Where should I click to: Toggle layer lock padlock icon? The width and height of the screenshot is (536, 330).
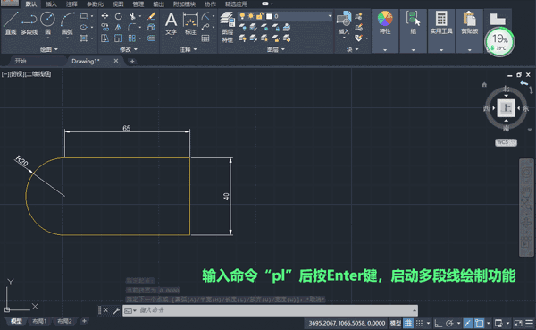click(260, 16)
